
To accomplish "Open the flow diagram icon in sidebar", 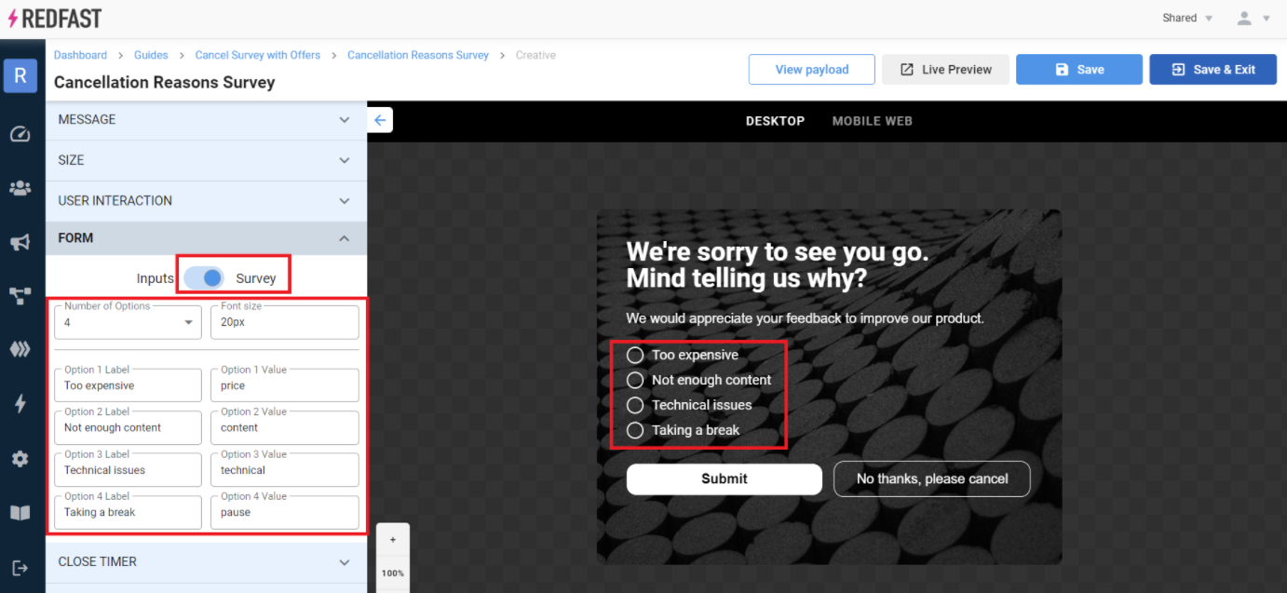I will point(20,296).
